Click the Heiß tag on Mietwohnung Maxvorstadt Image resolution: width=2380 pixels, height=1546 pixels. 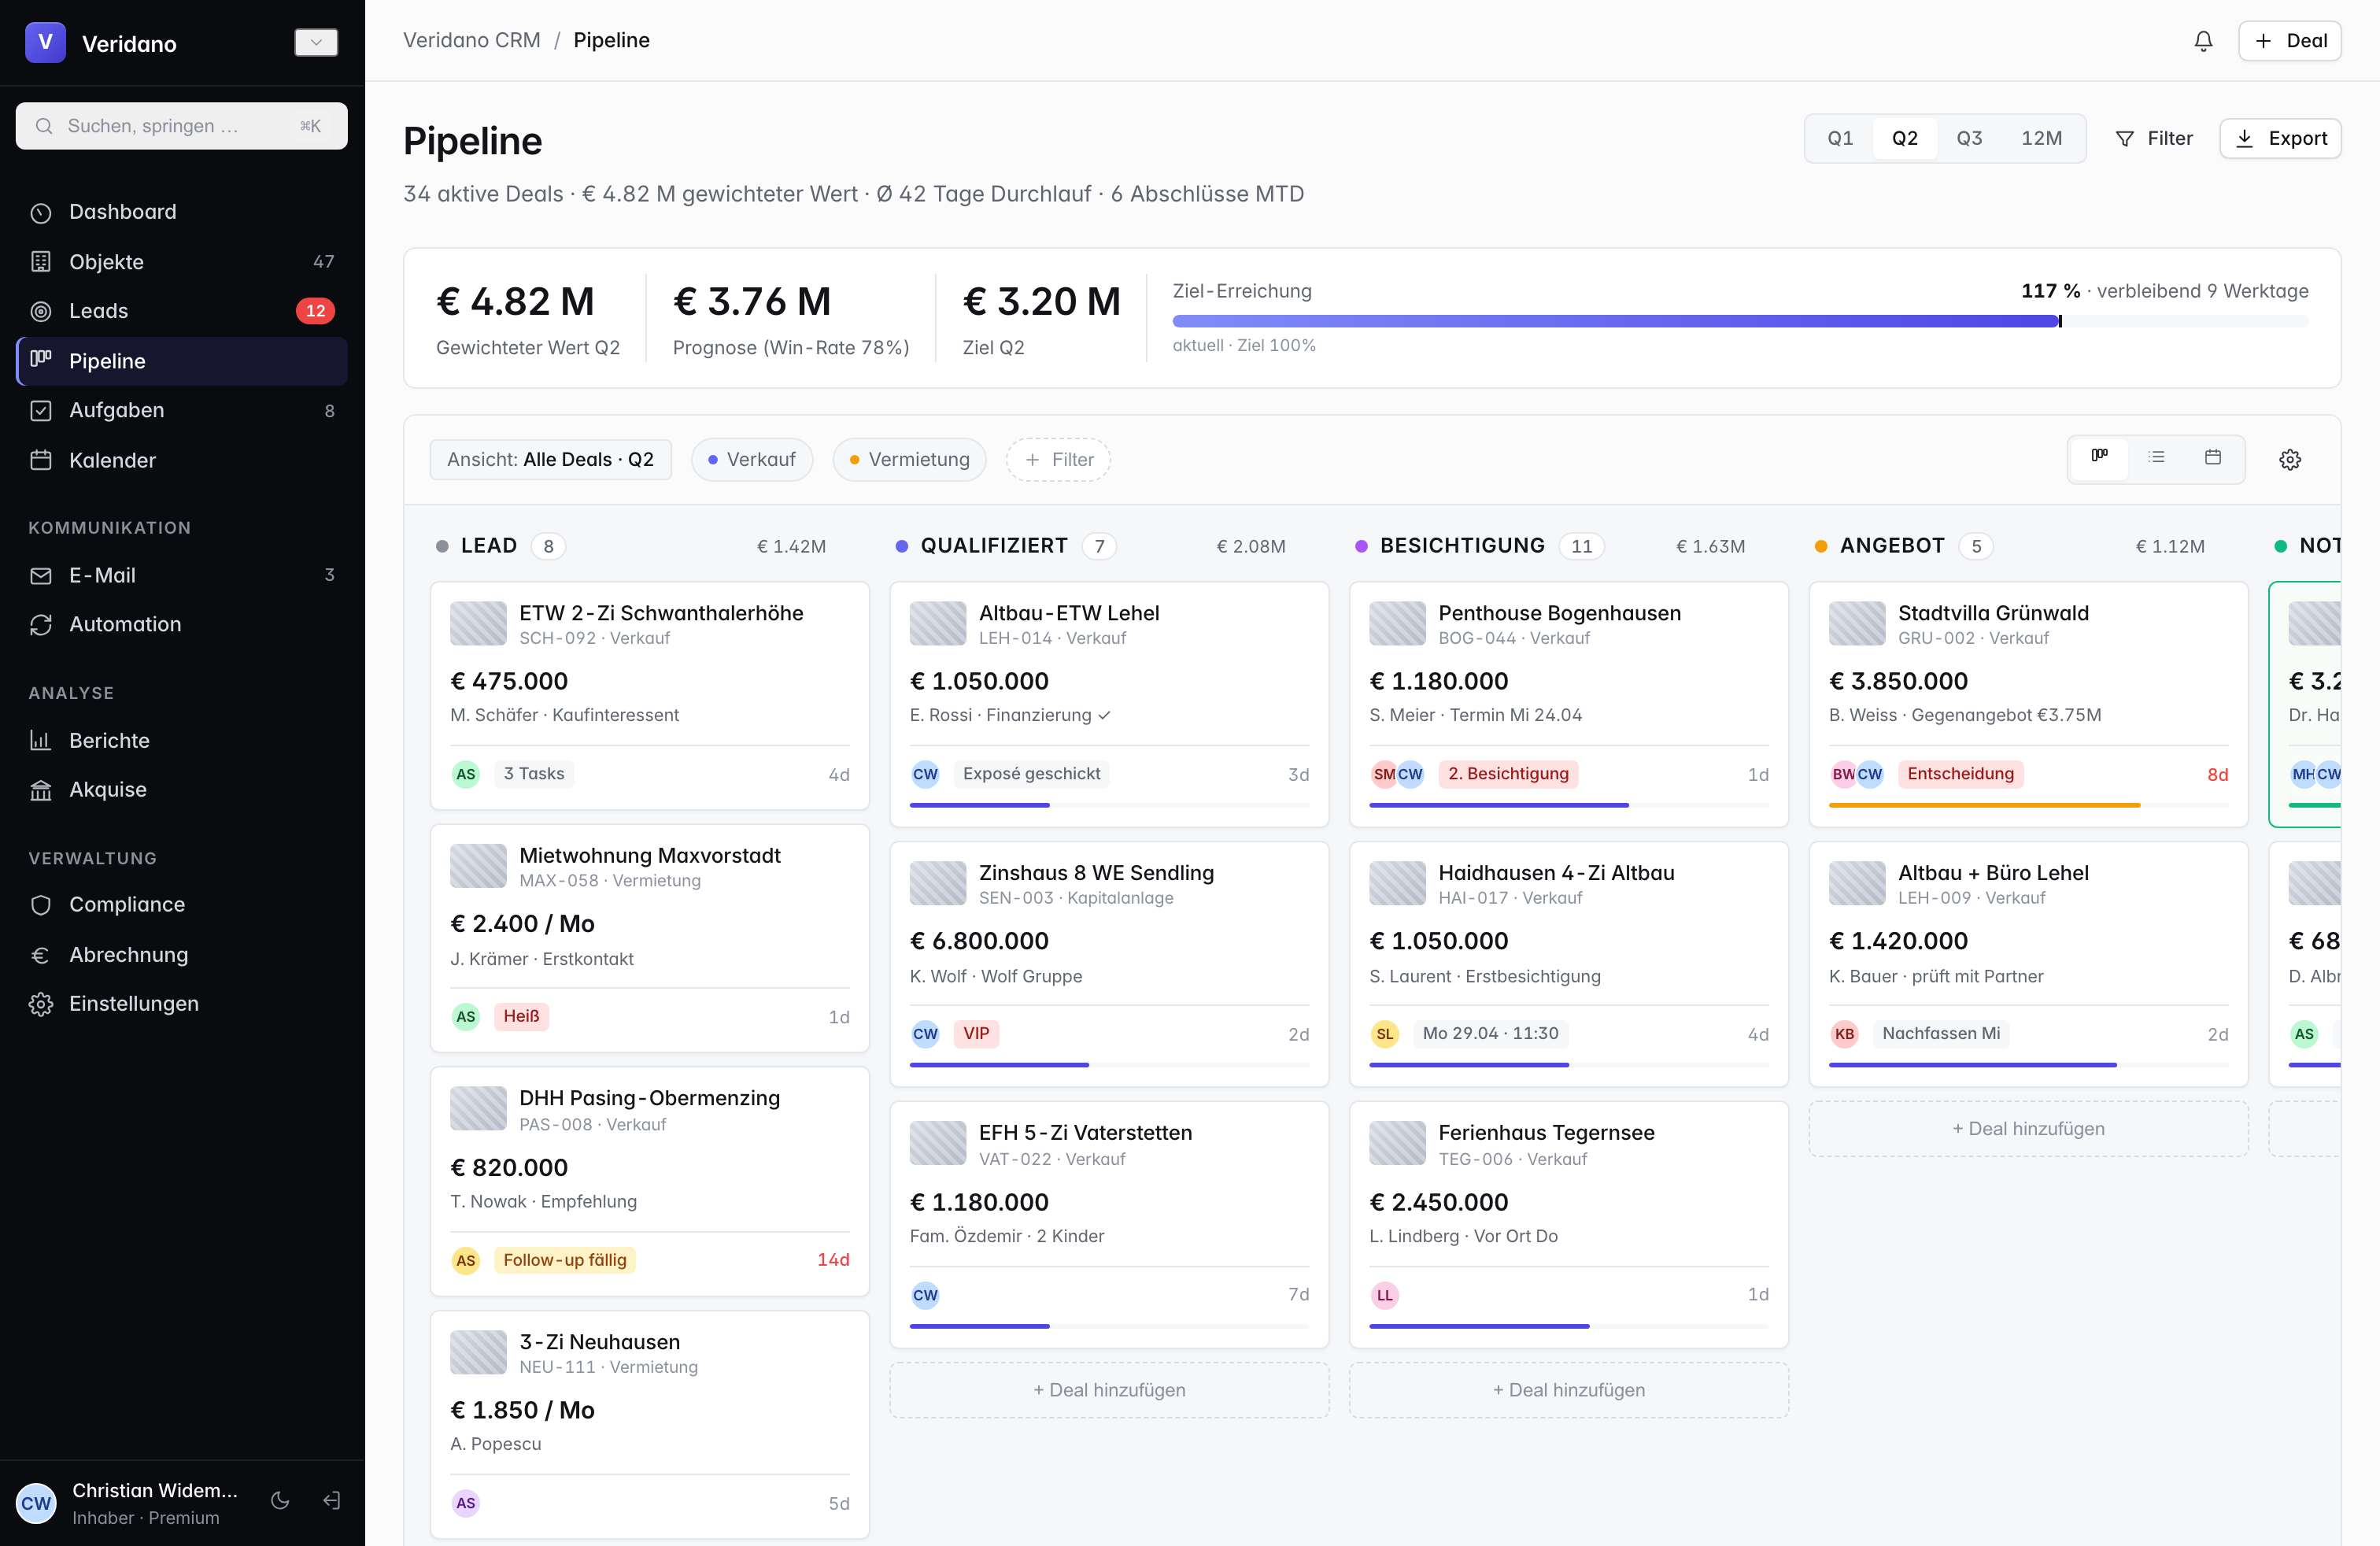coord(521,1016)
